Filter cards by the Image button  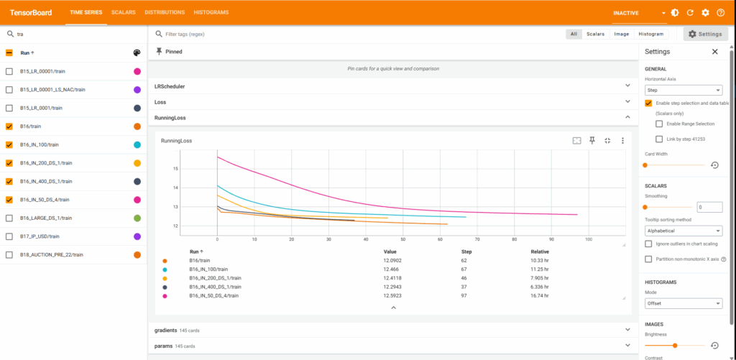pos(621,34)
